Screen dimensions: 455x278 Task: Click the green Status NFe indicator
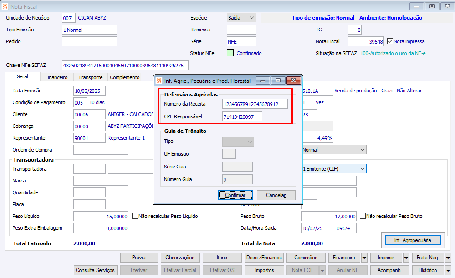[230, 53]
